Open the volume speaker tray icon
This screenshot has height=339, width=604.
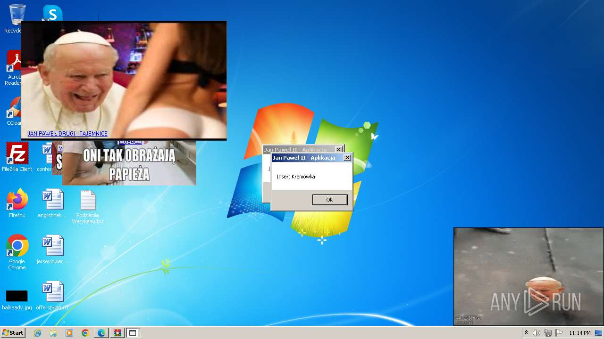[x=537, y=333]
